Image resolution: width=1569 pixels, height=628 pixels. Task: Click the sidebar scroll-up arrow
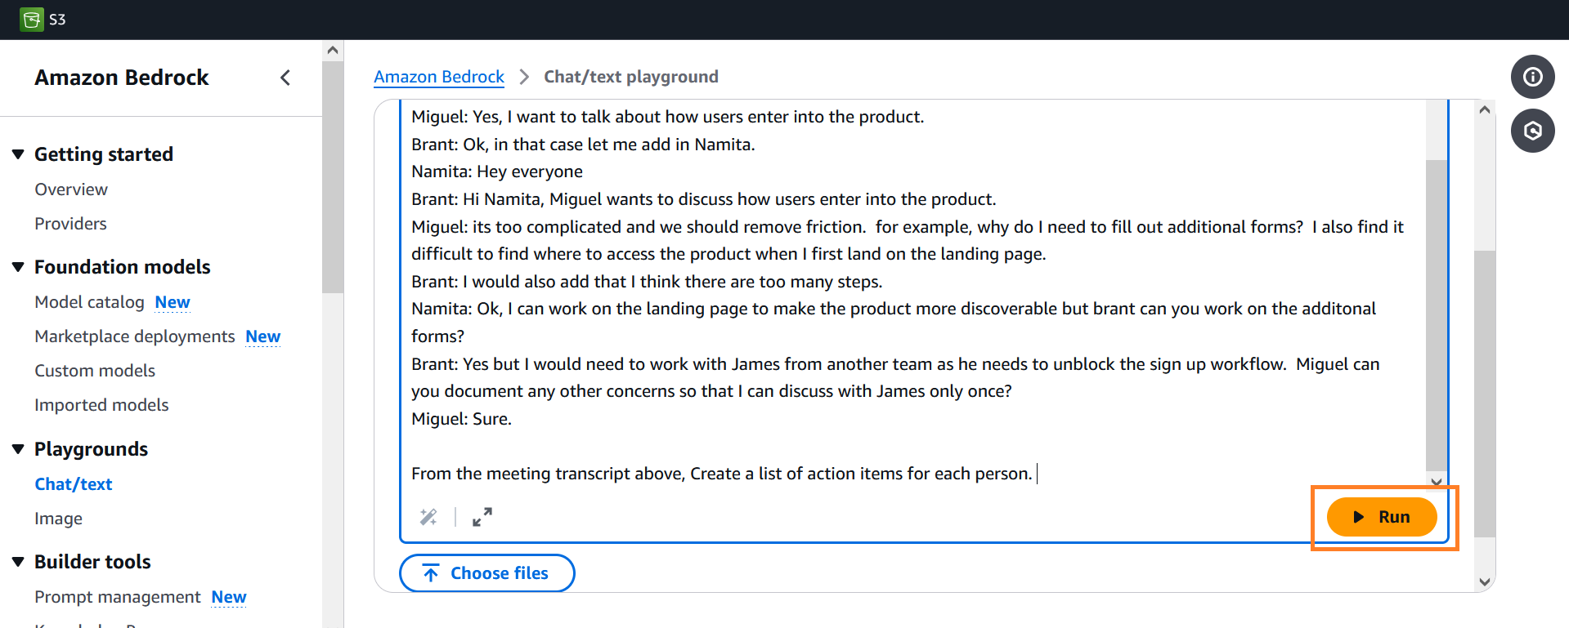point(333,51)
